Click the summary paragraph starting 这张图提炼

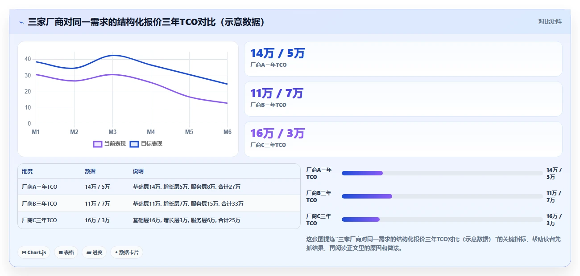tap(433, 244)
